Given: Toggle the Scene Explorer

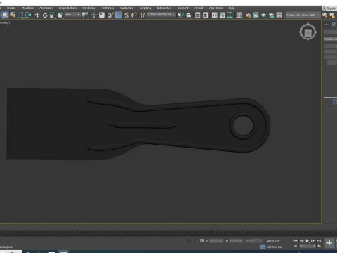Looking at the screenshot, I should click(197, 15).
